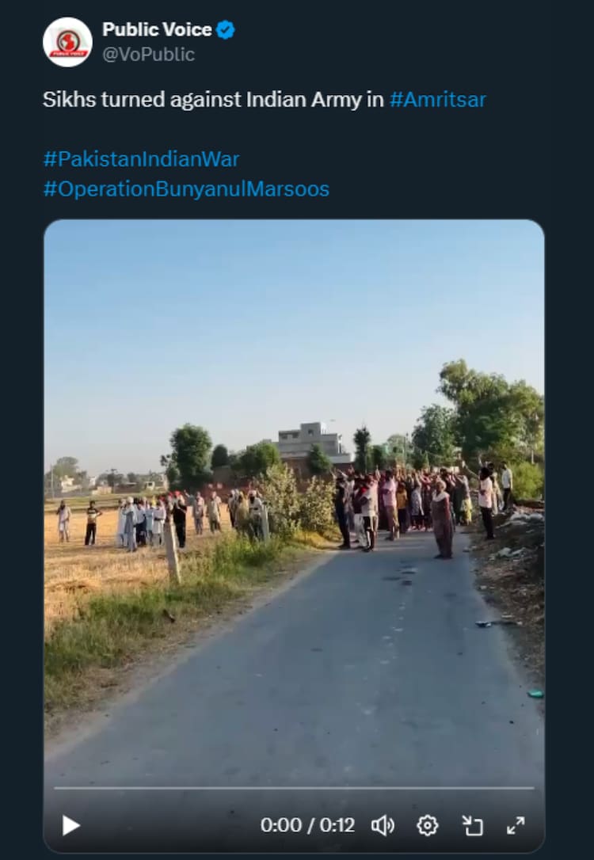Screen dimensions: 594x860
Task: Open the #Amritsar hashtag
Action: tap(437, 100)
